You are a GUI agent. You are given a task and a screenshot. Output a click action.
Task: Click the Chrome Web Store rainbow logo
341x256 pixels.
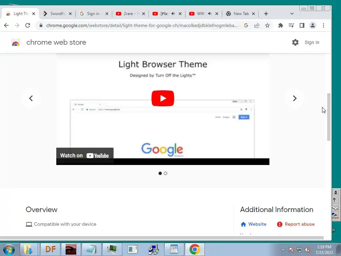coord(16,42)
